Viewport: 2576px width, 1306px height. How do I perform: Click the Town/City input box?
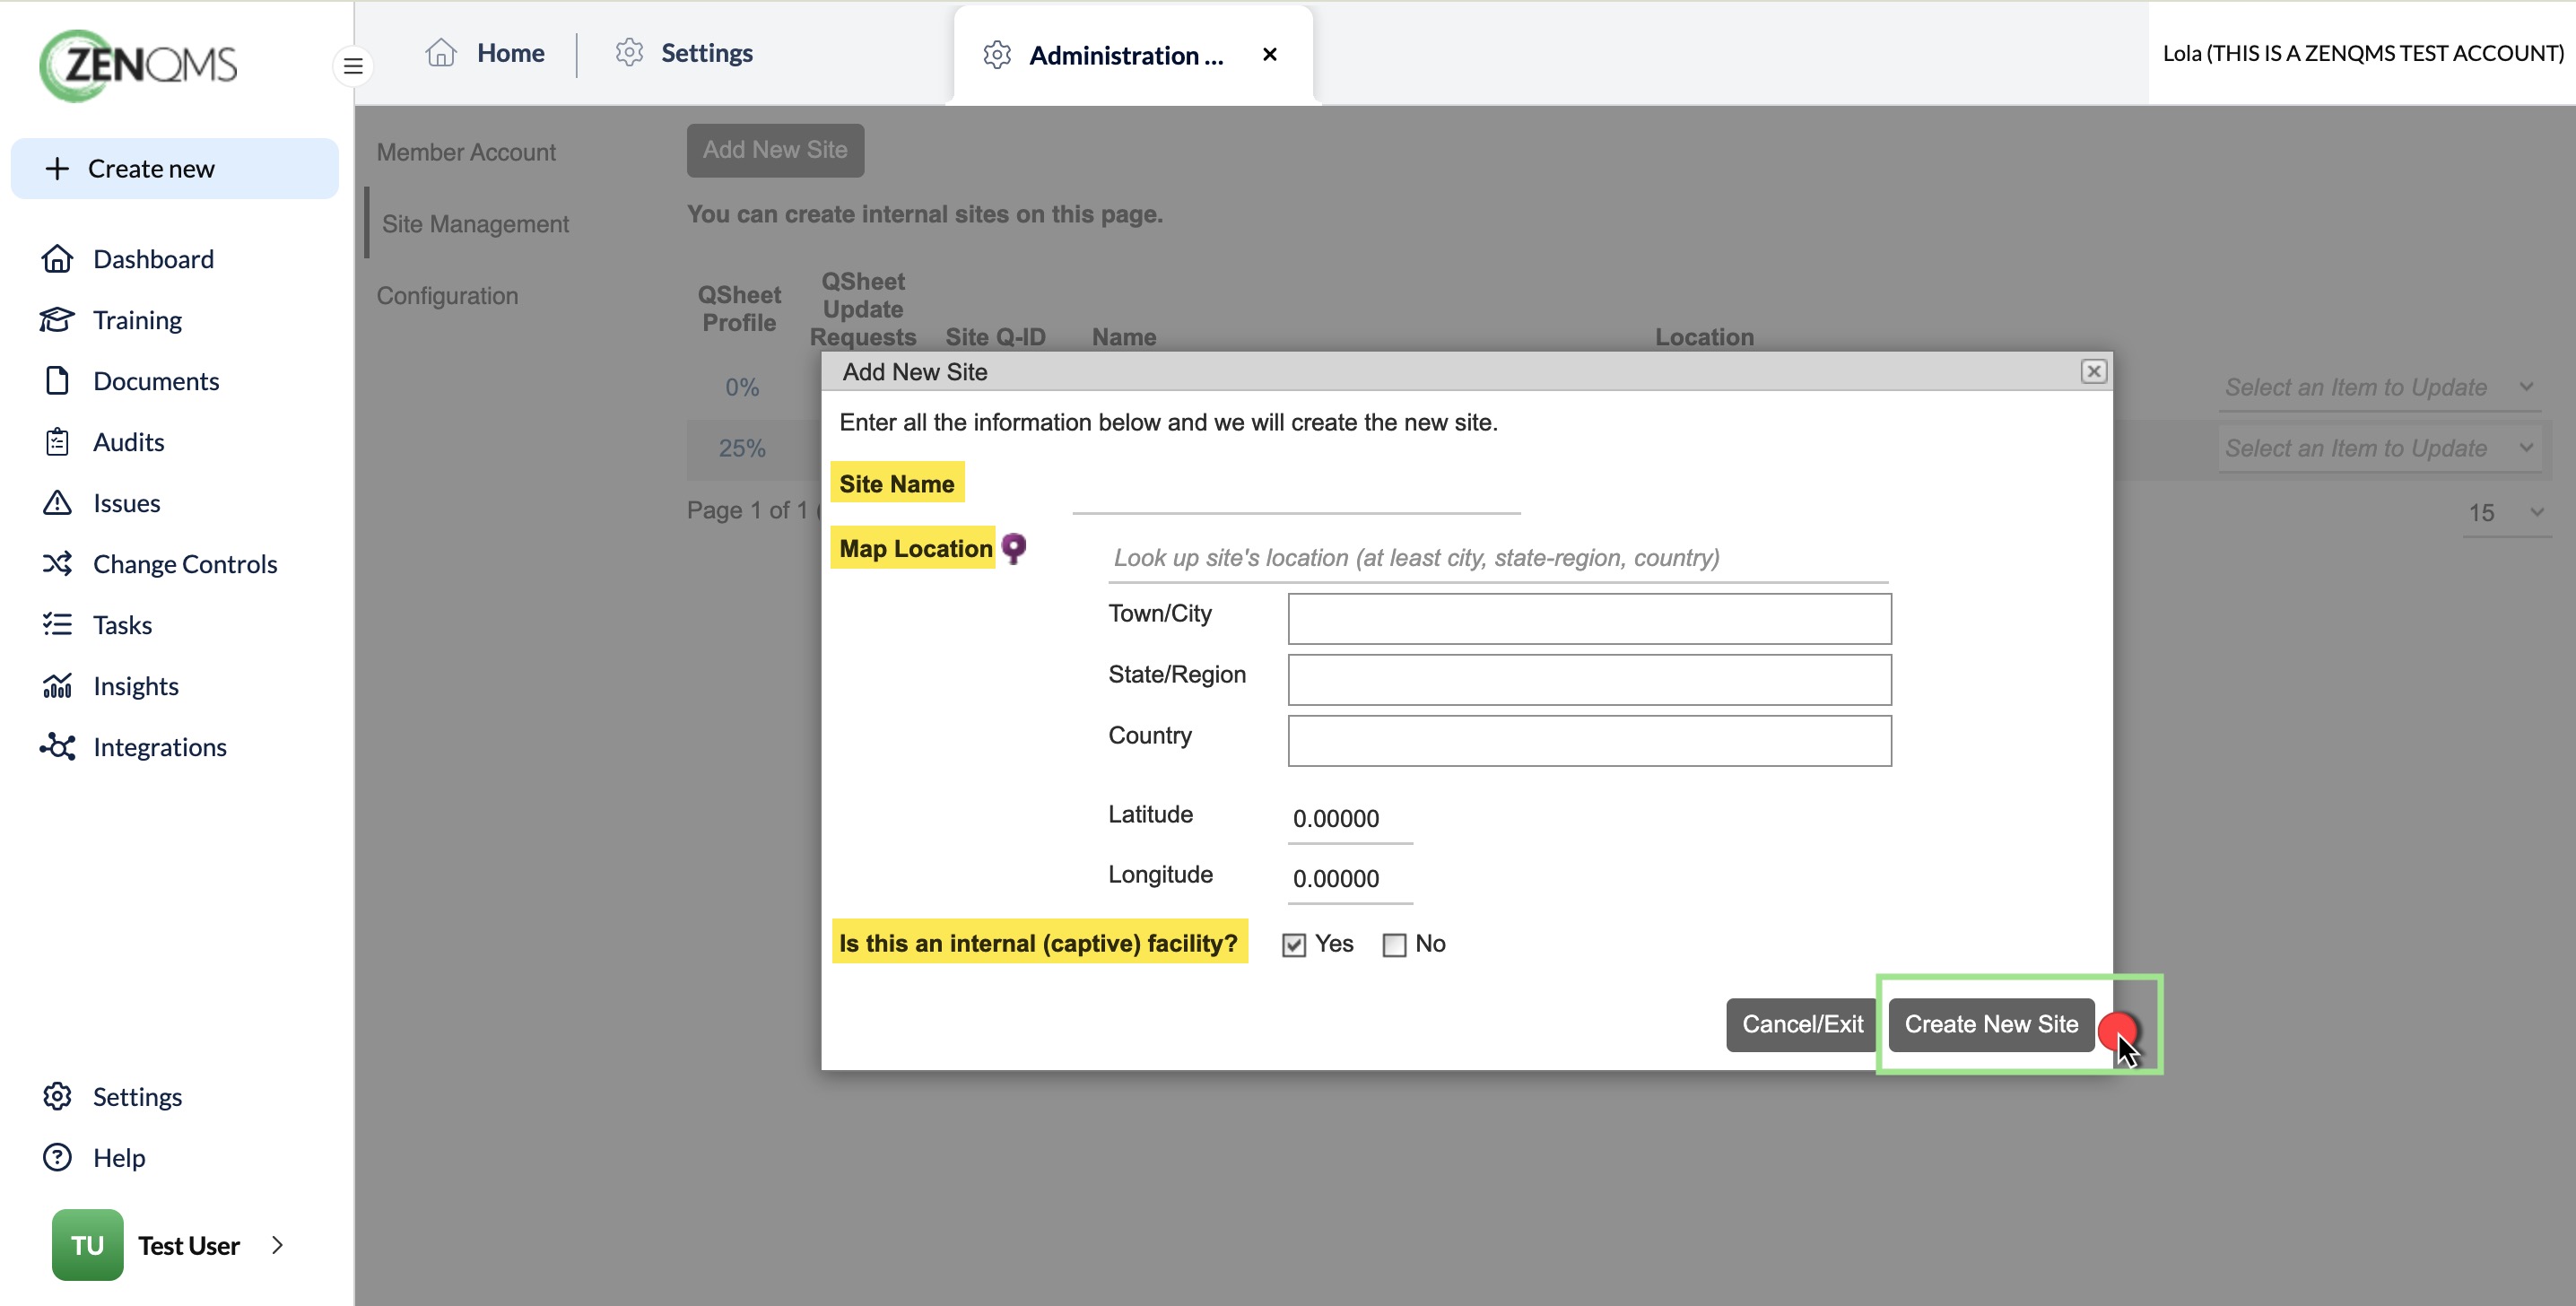[1589, 619]
